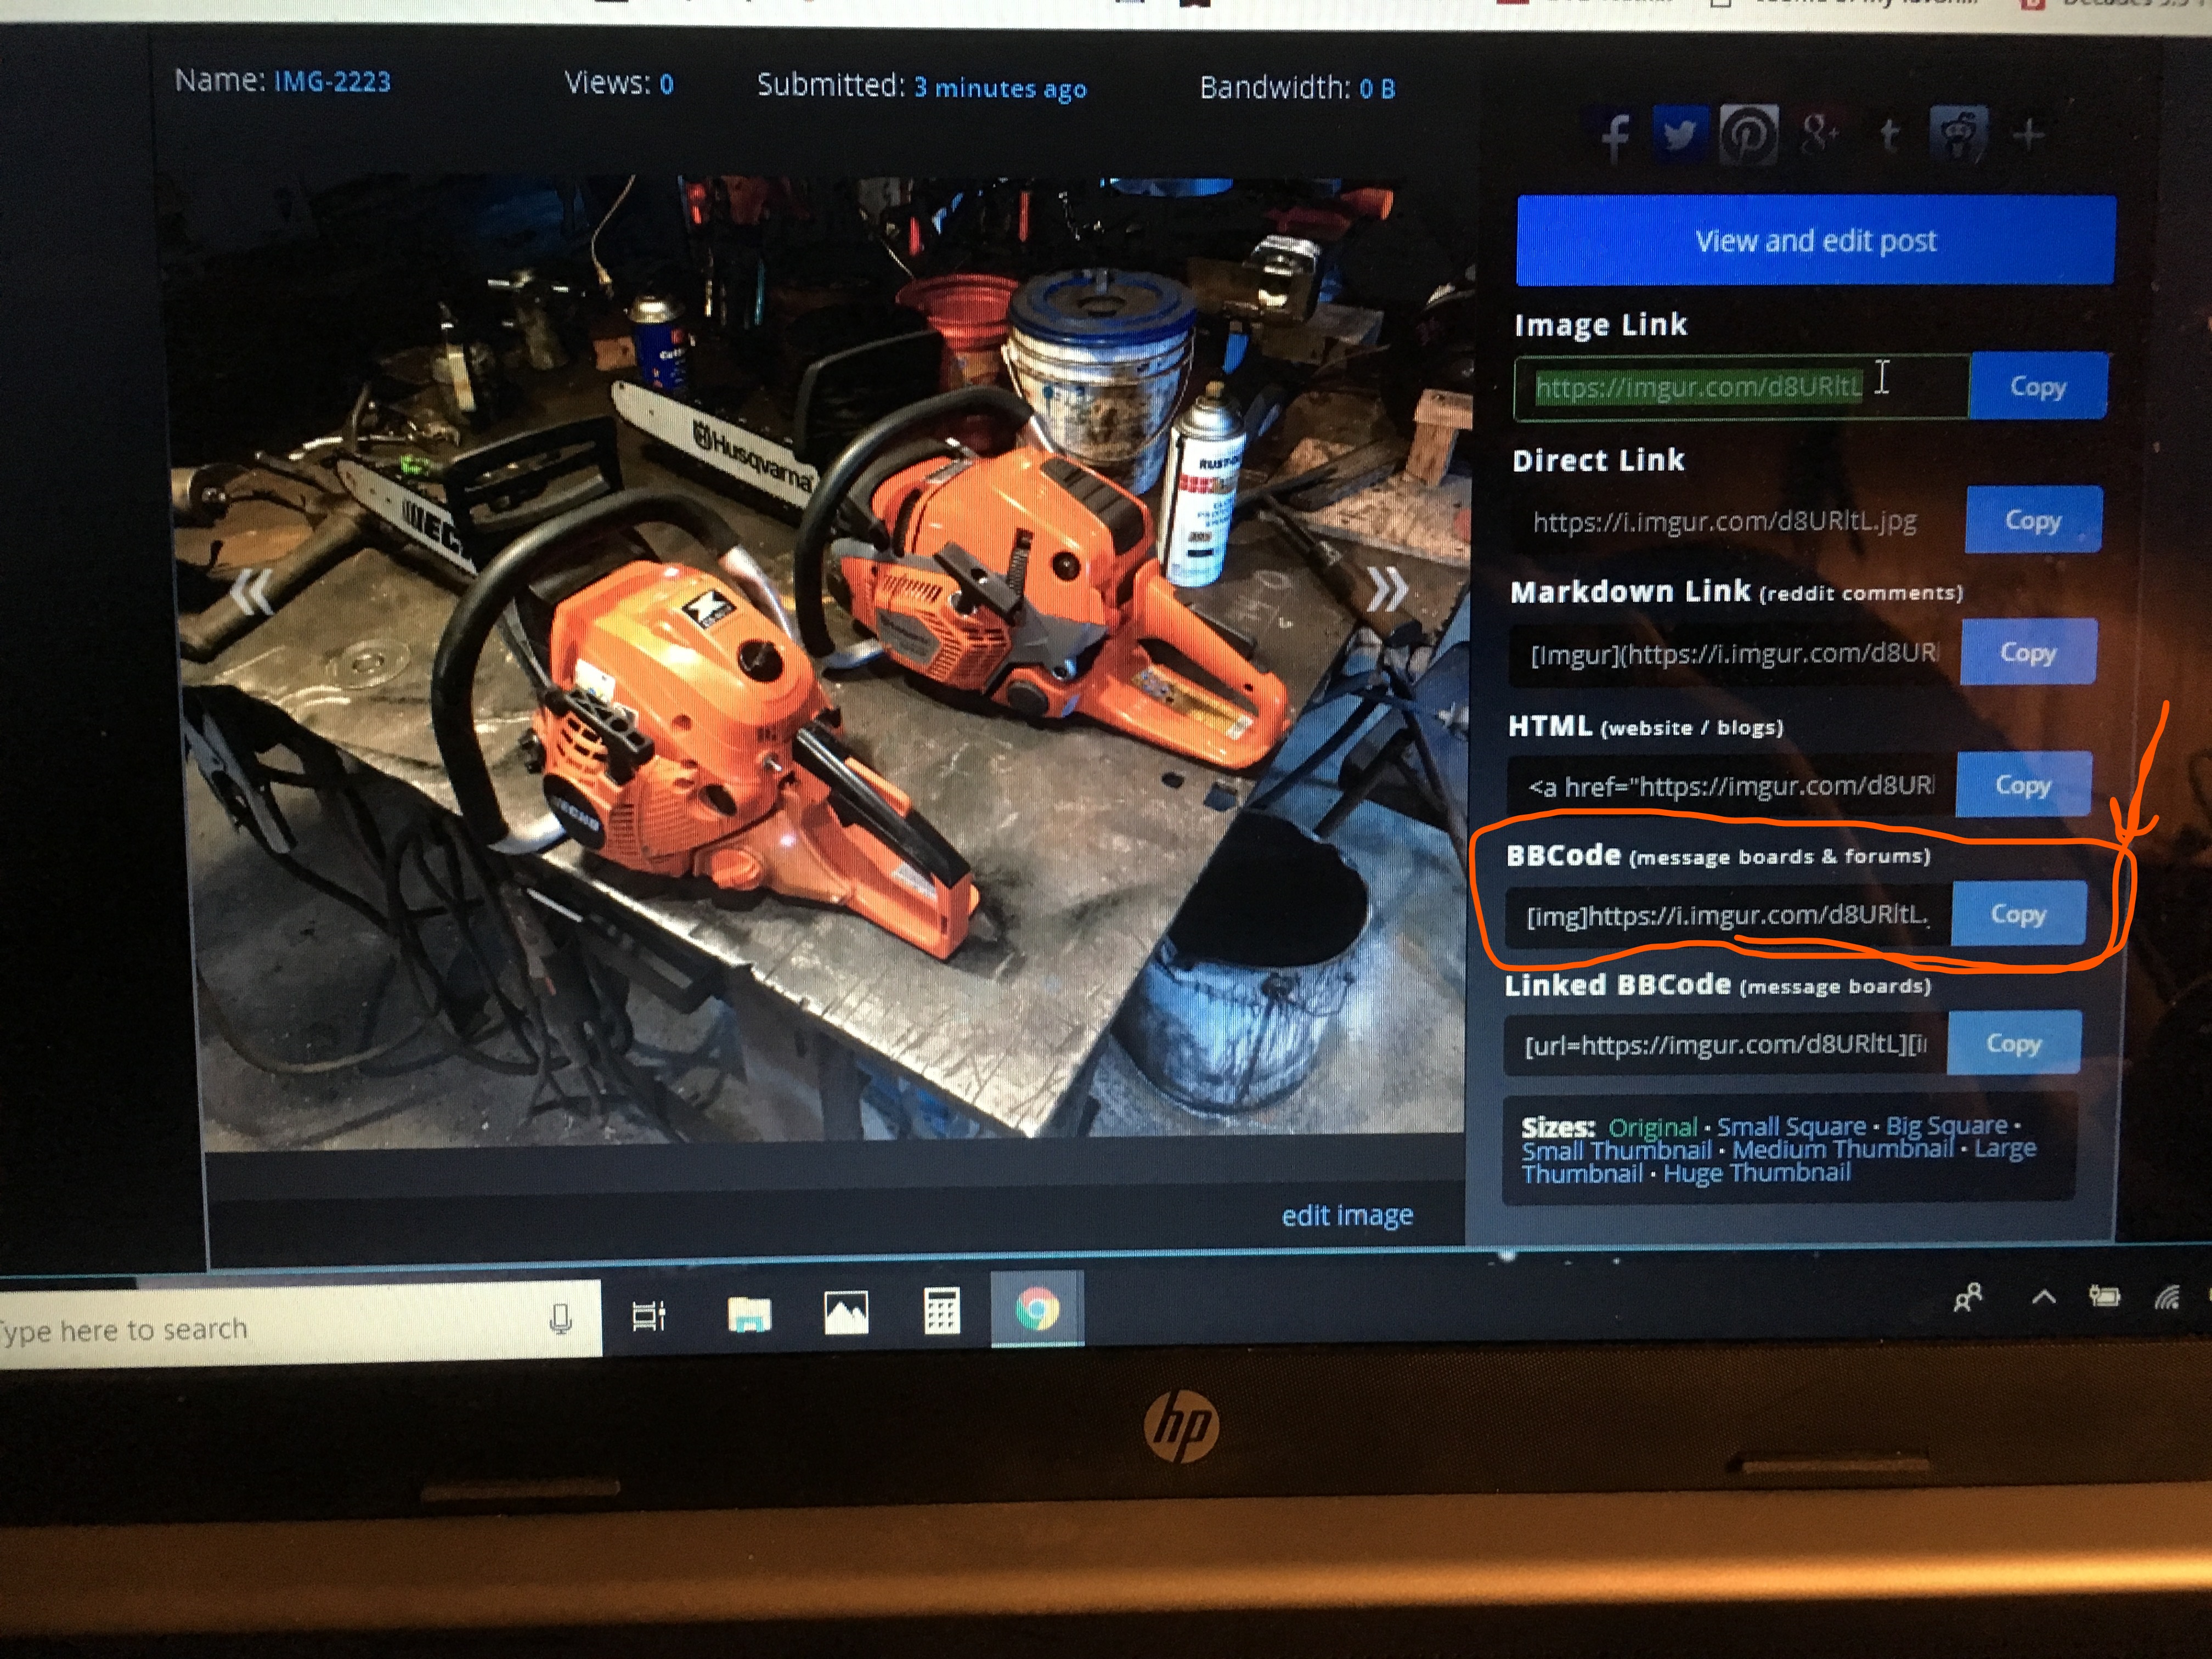Switch to Chrome in taskbar
This screenshot has height=1659, width=2212.
coord(1037,1308)
